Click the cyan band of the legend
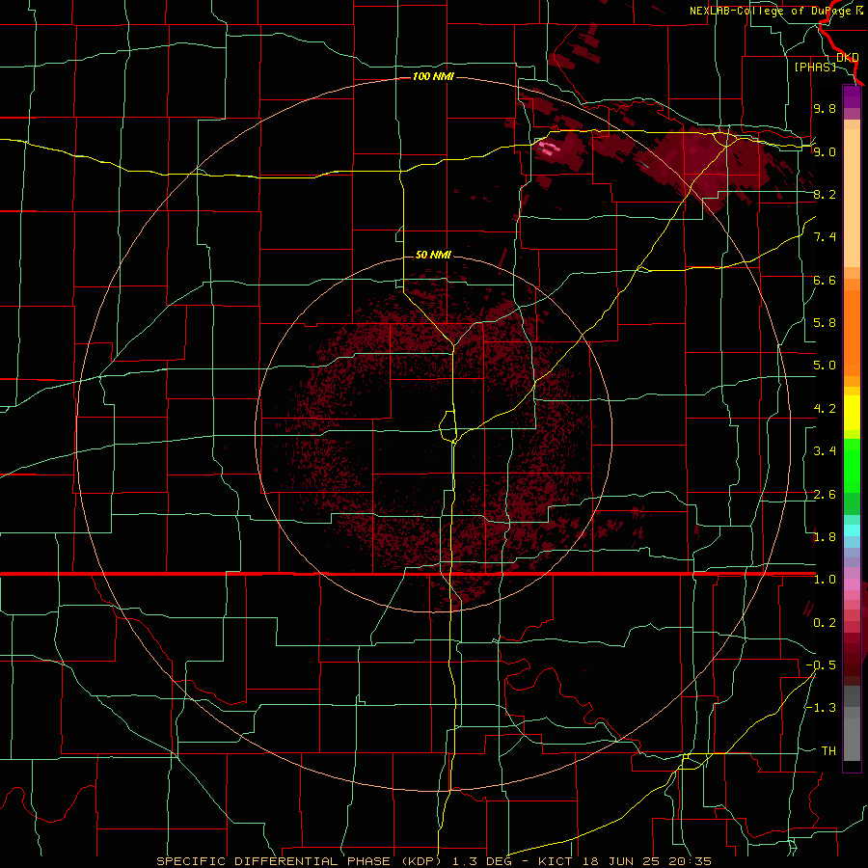 (x=852, y=530)
